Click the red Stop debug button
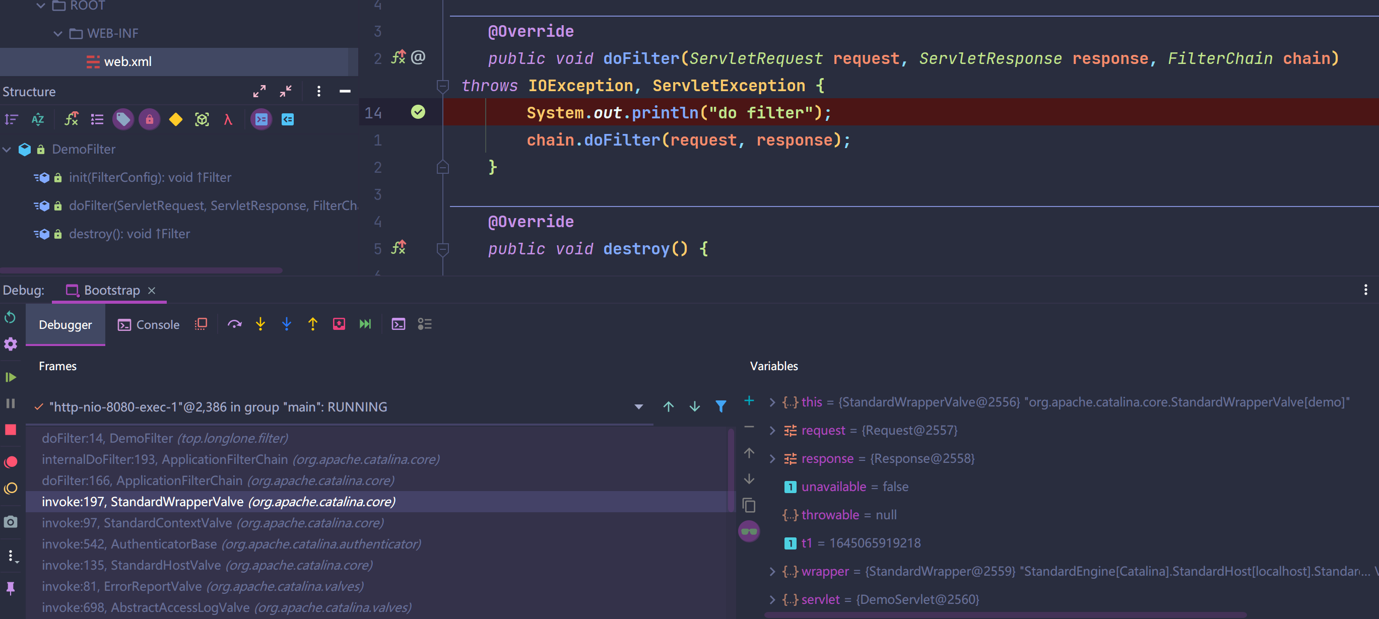1379x619 pixels. point(11,430)
